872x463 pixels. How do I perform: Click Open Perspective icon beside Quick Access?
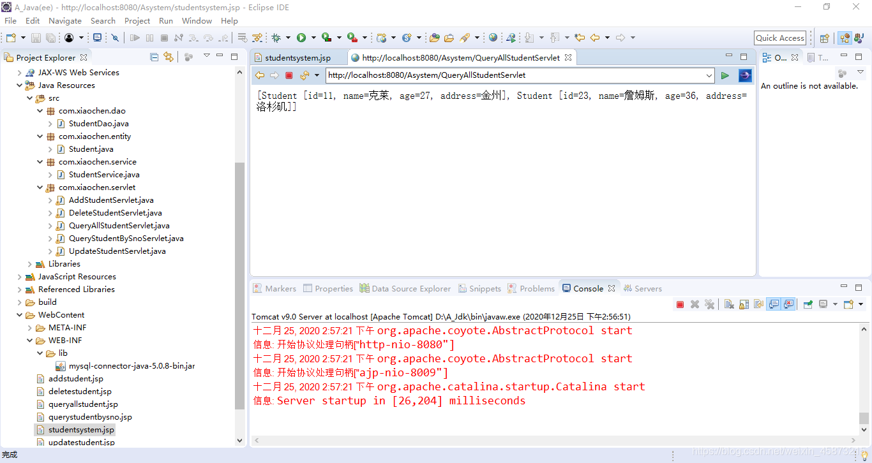[x=824, y=38]
